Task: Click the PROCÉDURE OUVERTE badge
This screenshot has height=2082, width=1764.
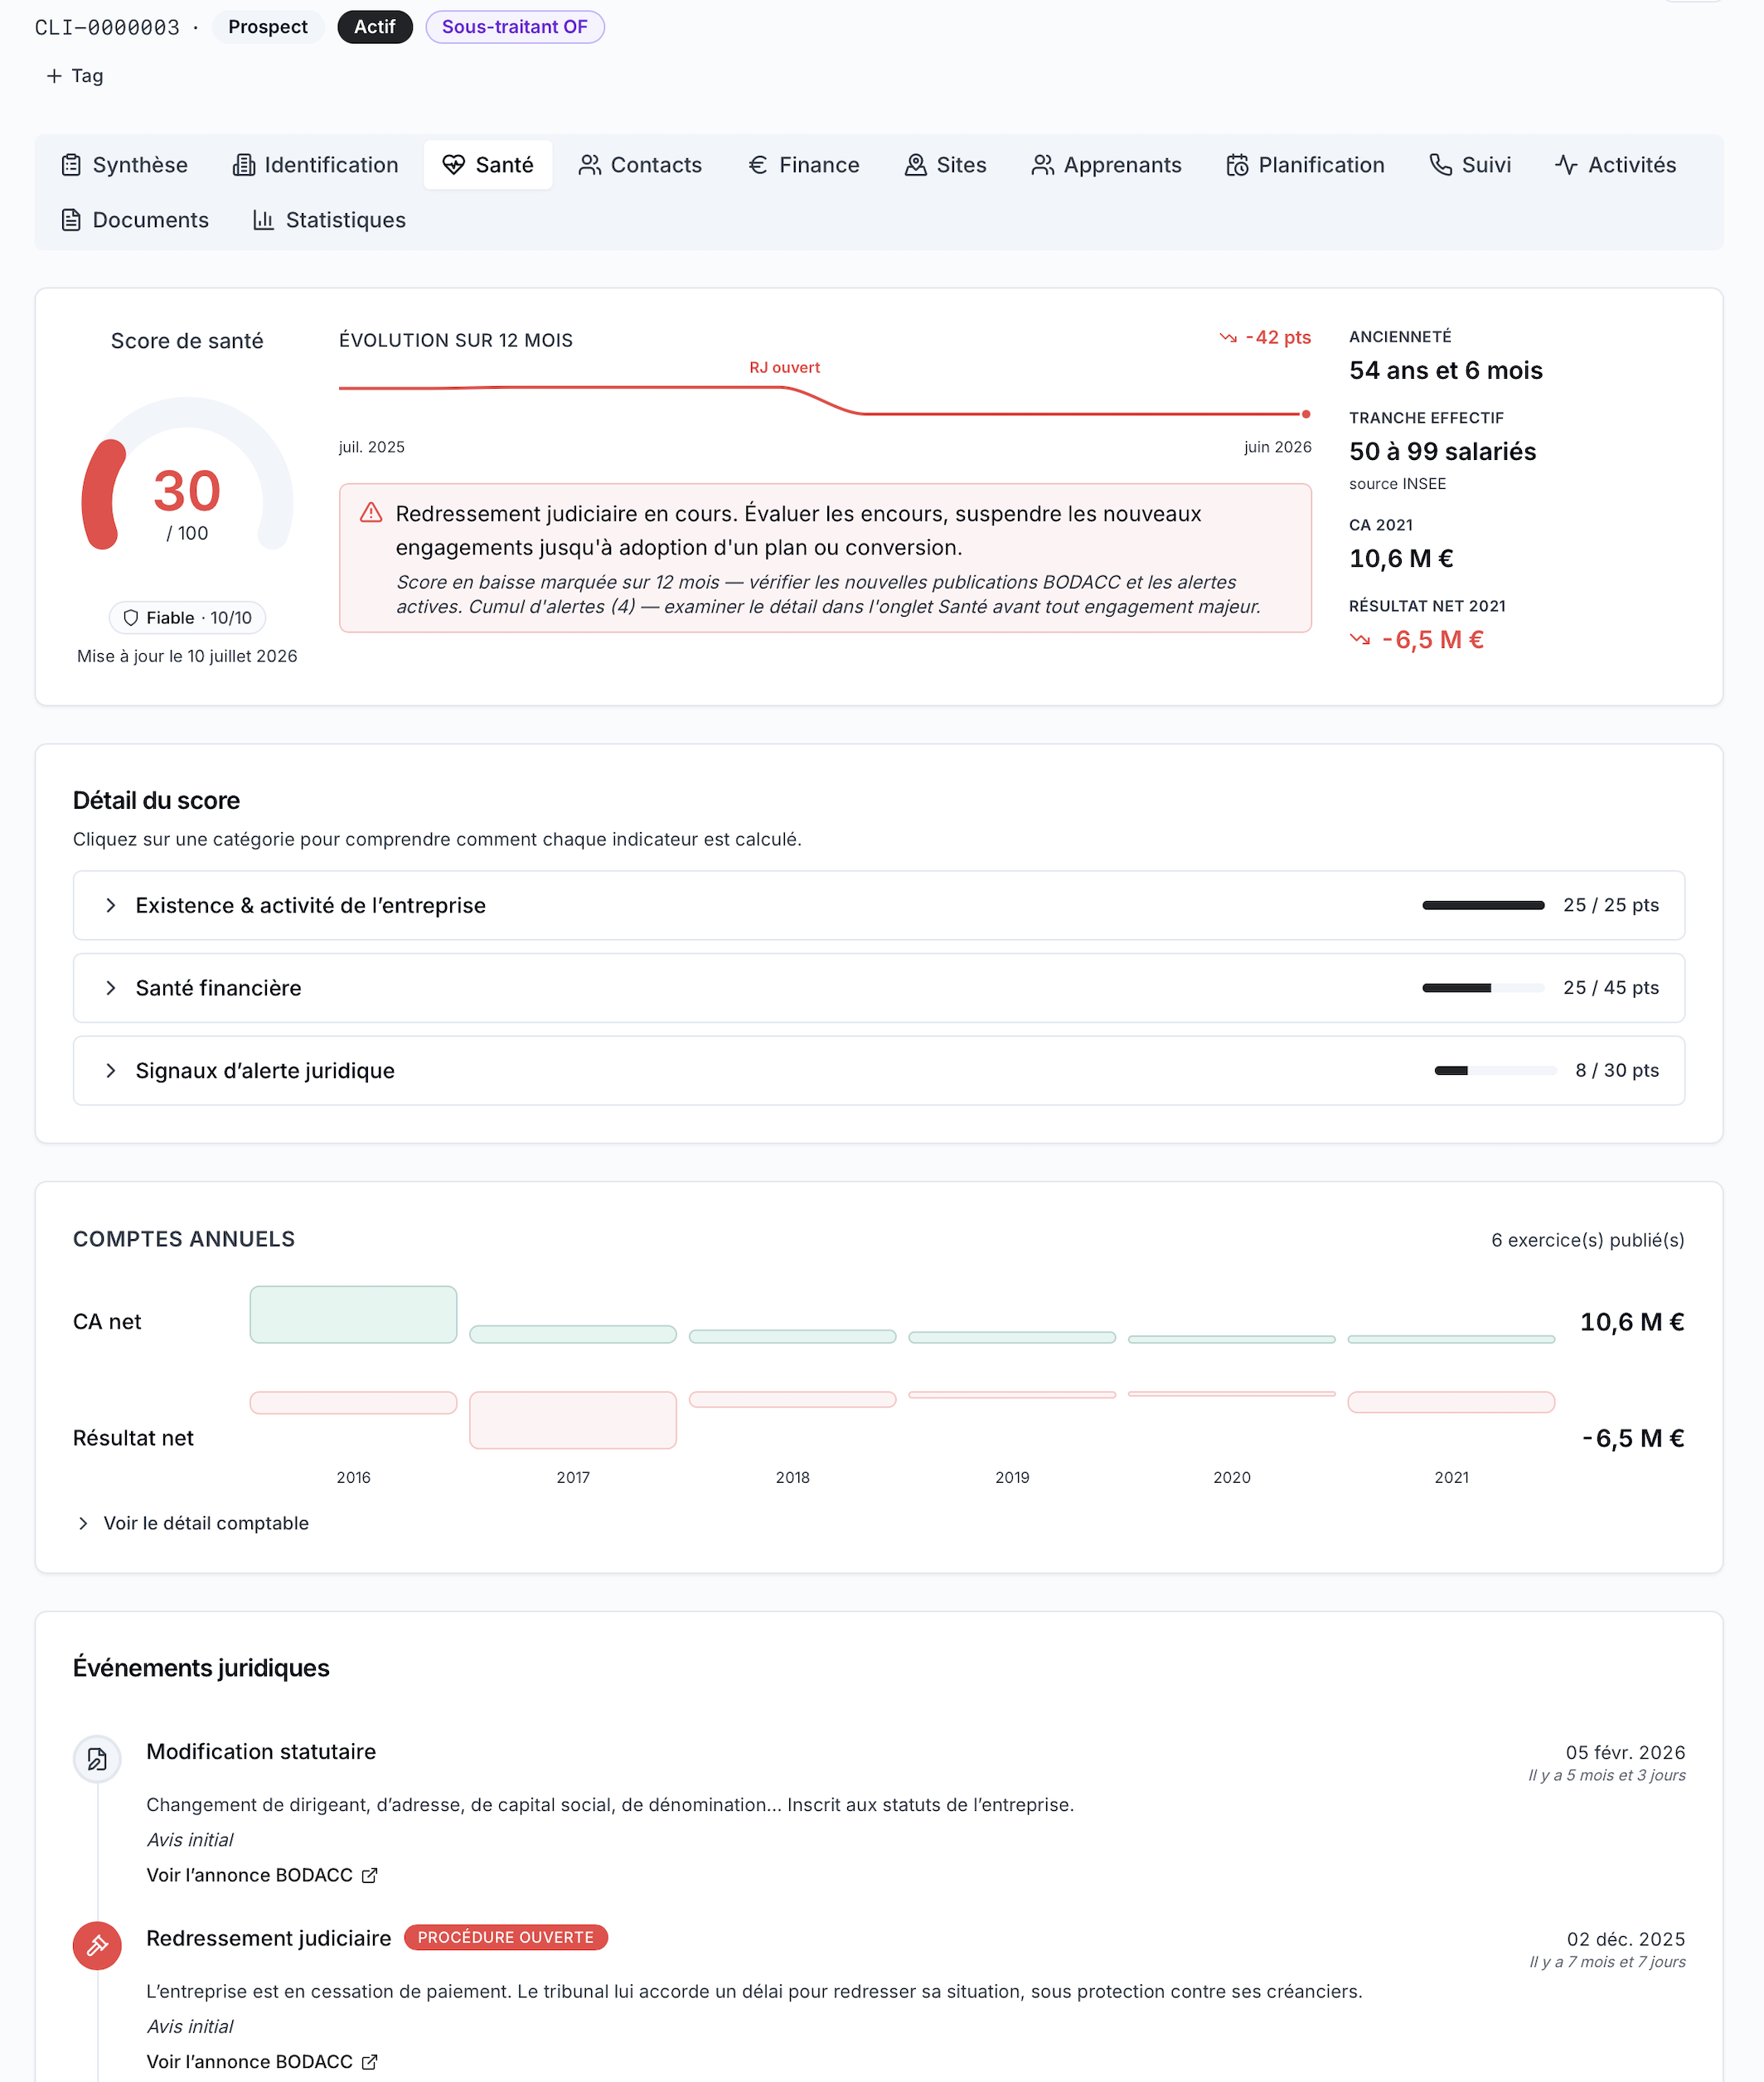Action: [506, 1938]
